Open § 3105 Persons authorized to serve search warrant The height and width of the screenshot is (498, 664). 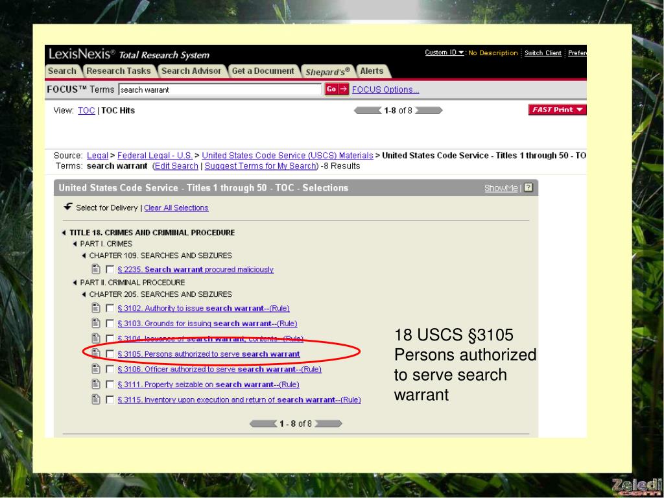pos(209,354)
